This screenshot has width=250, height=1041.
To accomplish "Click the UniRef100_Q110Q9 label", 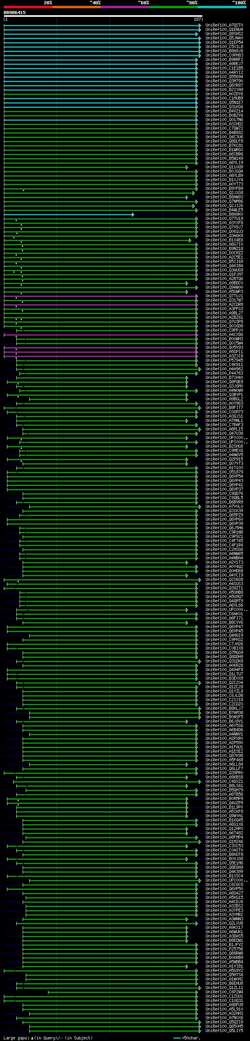I will pos(224,167).
